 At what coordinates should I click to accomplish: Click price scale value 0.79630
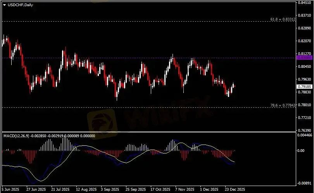pyautogui.click(x=304, y=79)
